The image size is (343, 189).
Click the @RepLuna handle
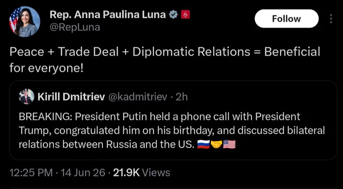75,28
